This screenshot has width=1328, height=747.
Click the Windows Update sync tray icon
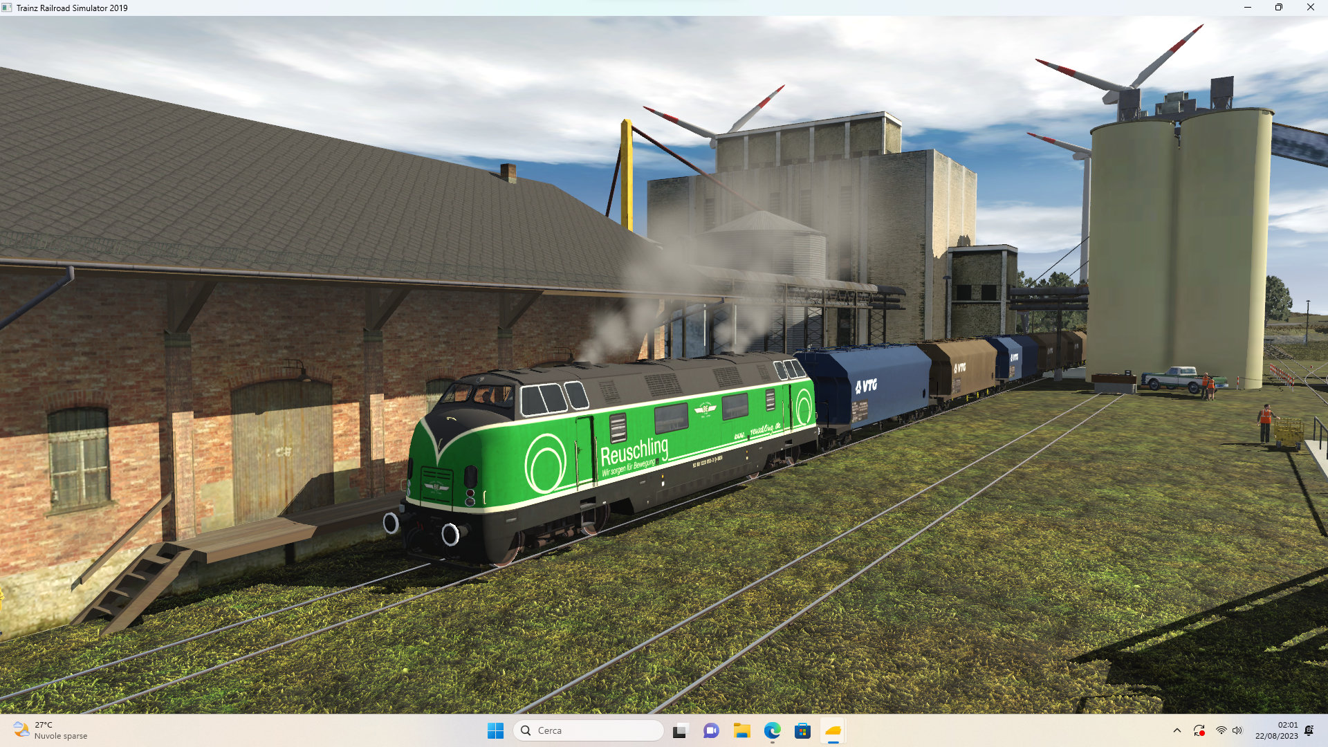1199,730
